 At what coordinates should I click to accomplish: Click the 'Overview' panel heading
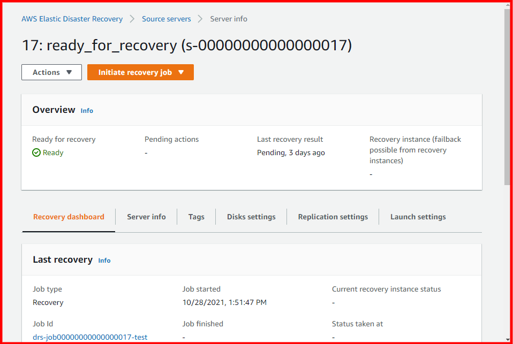(54, 110)
